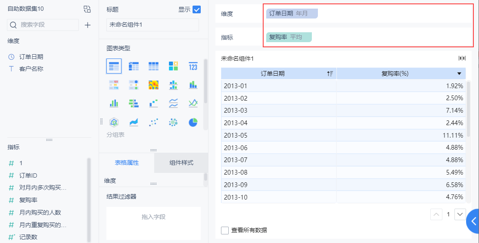
Task: Select the scatter plot chart
Action: point(153,122)
